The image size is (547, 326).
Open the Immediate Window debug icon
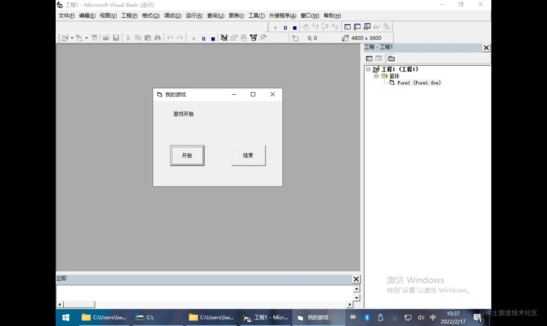pyautogui.click(x=357, y=27)
